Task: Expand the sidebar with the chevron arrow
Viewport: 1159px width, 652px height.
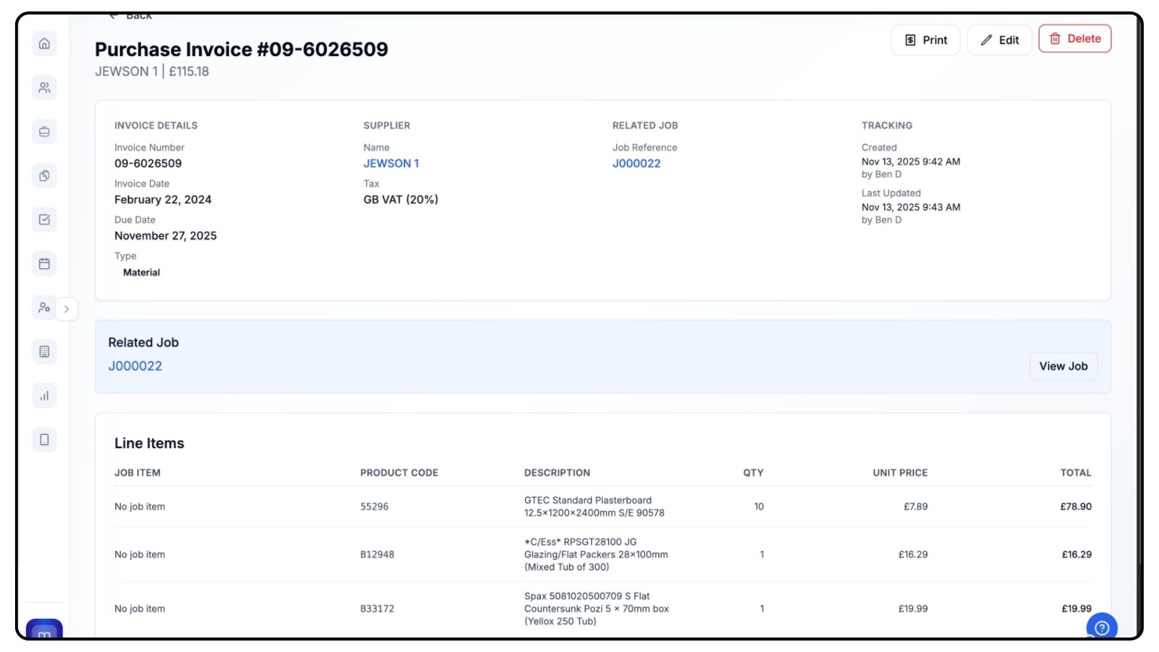Action: click(x=66, y=309)
